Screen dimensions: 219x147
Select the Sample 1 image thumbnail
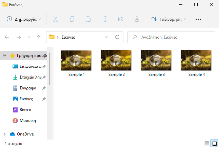[x=76, y=60]
